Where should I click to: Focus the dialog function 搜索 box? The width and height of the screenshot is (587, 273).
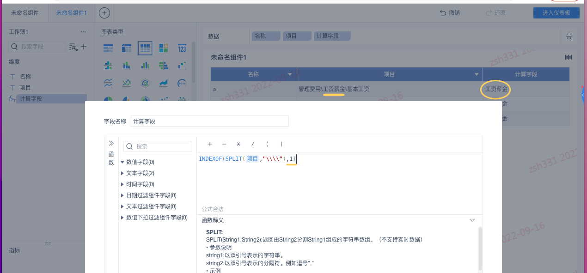pyautogui.click(x=158, y=146)
